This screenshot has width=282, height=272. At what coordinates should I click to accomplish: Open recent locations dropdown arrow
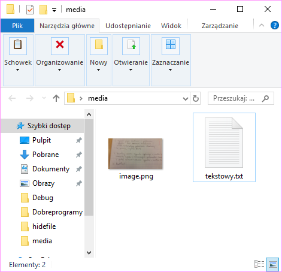click(x=44, y=98)
